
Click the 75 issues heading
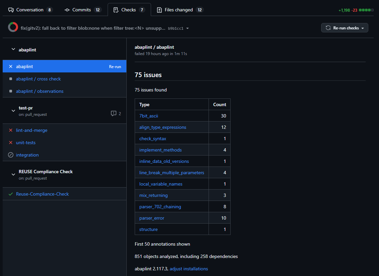[148, 75]
